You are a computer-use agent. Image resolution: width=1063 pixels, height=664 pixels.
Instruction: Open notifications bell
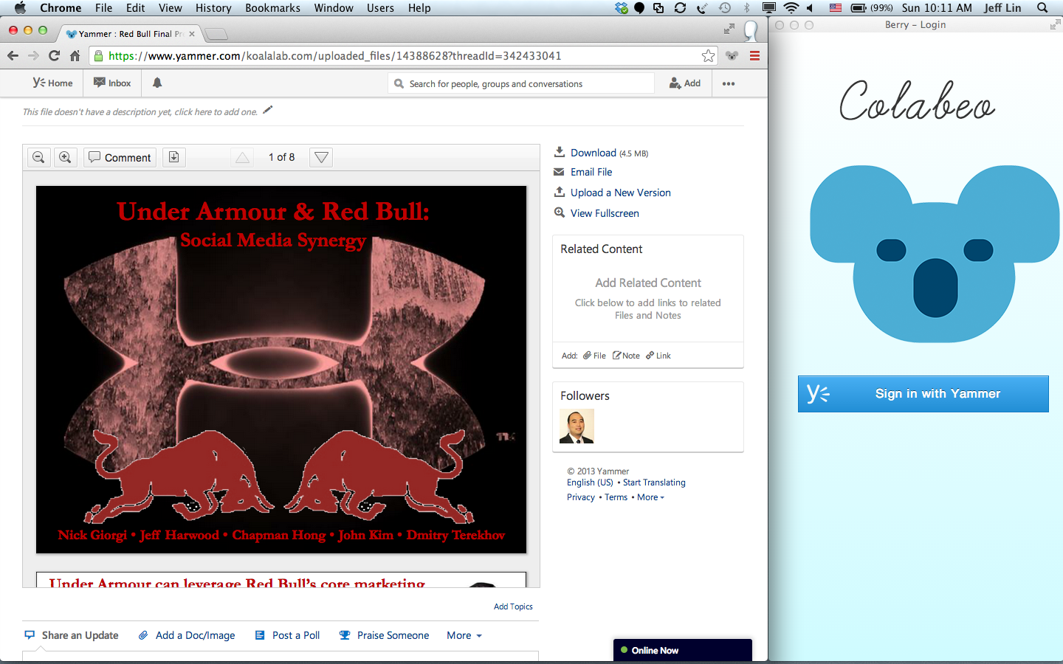click(157, 83)
